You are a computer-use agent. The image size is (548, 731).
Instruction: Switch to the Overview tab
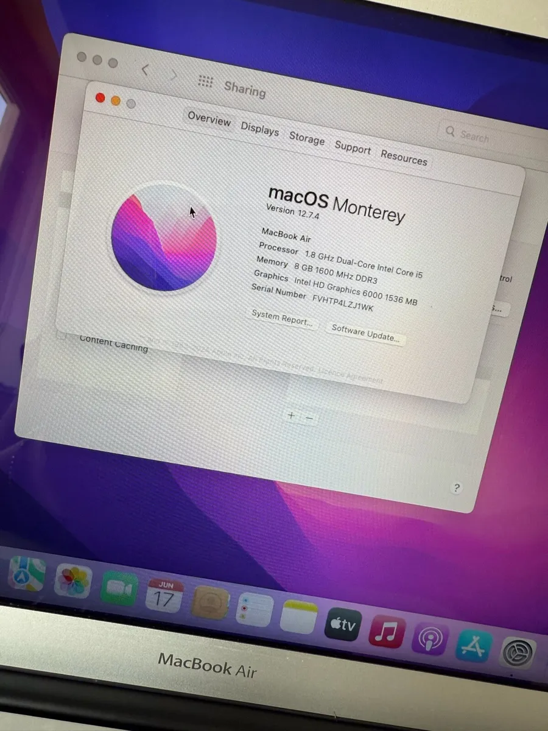[209, 118]
